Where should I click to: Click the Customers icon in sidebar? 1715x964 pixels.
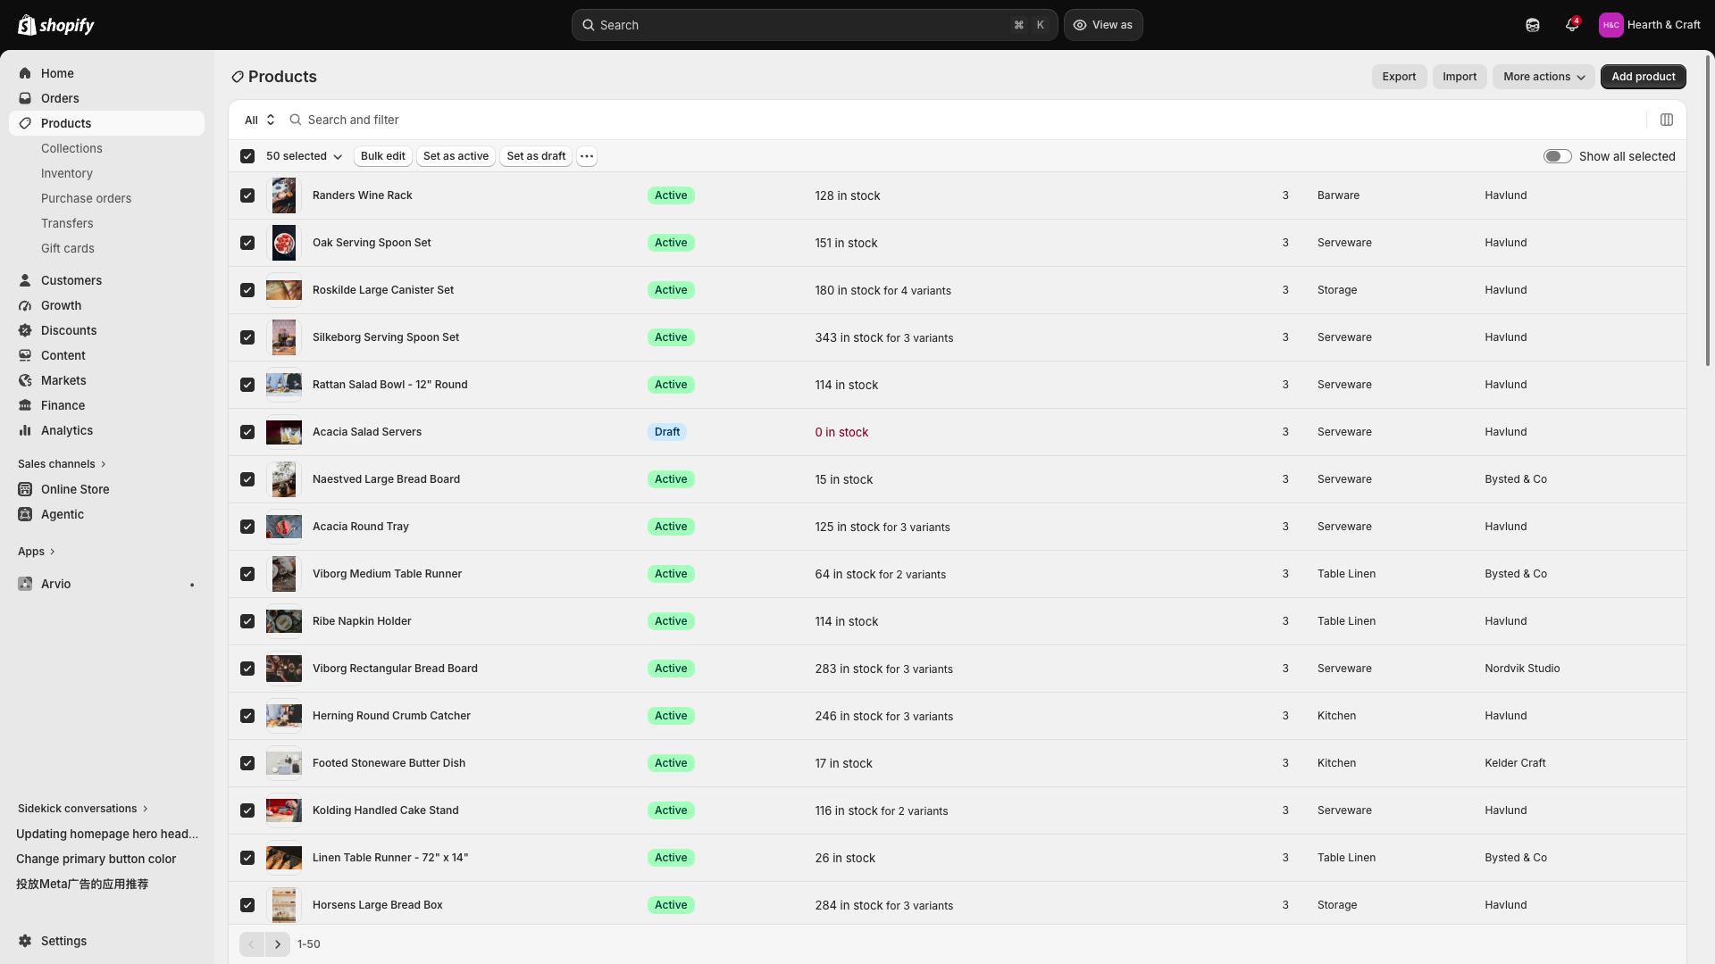pos(25,280)
